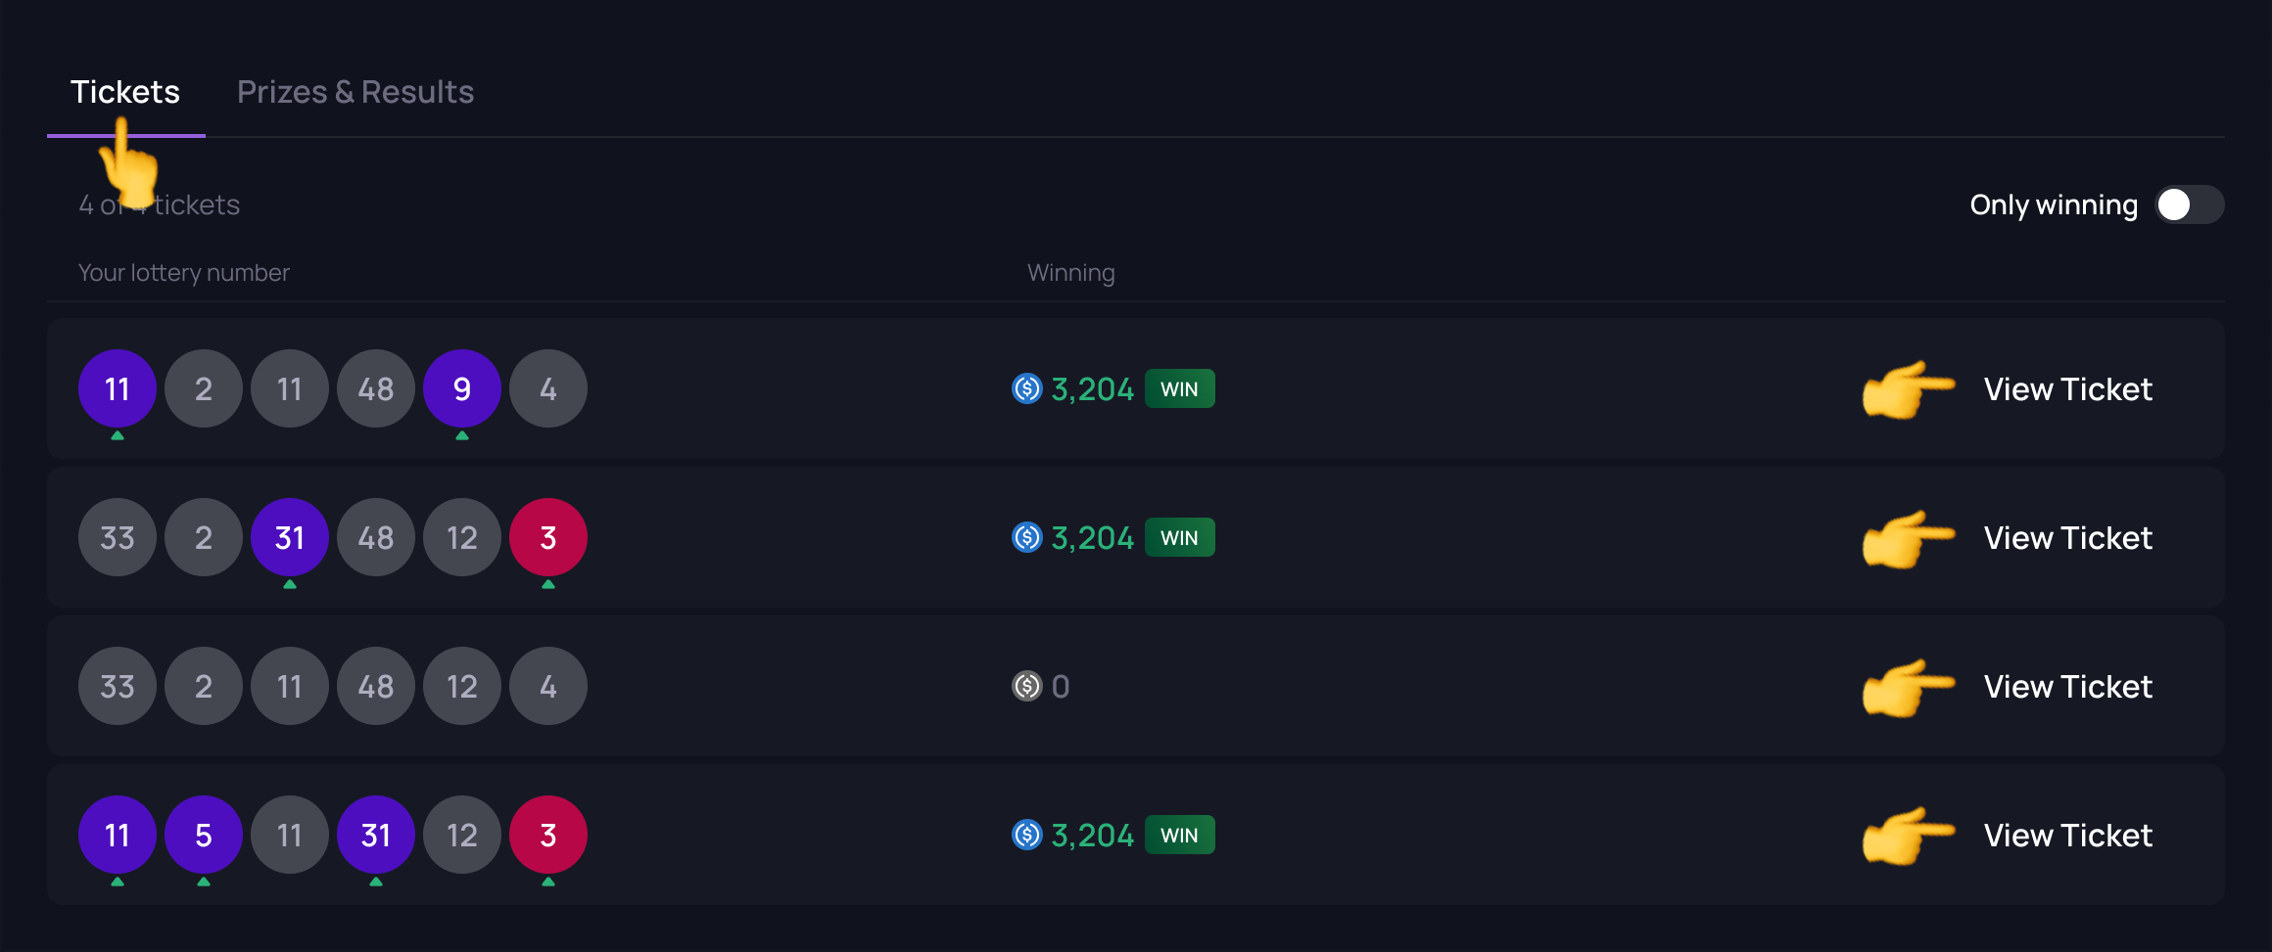Click the Your lottery number column header

point(184,273)
